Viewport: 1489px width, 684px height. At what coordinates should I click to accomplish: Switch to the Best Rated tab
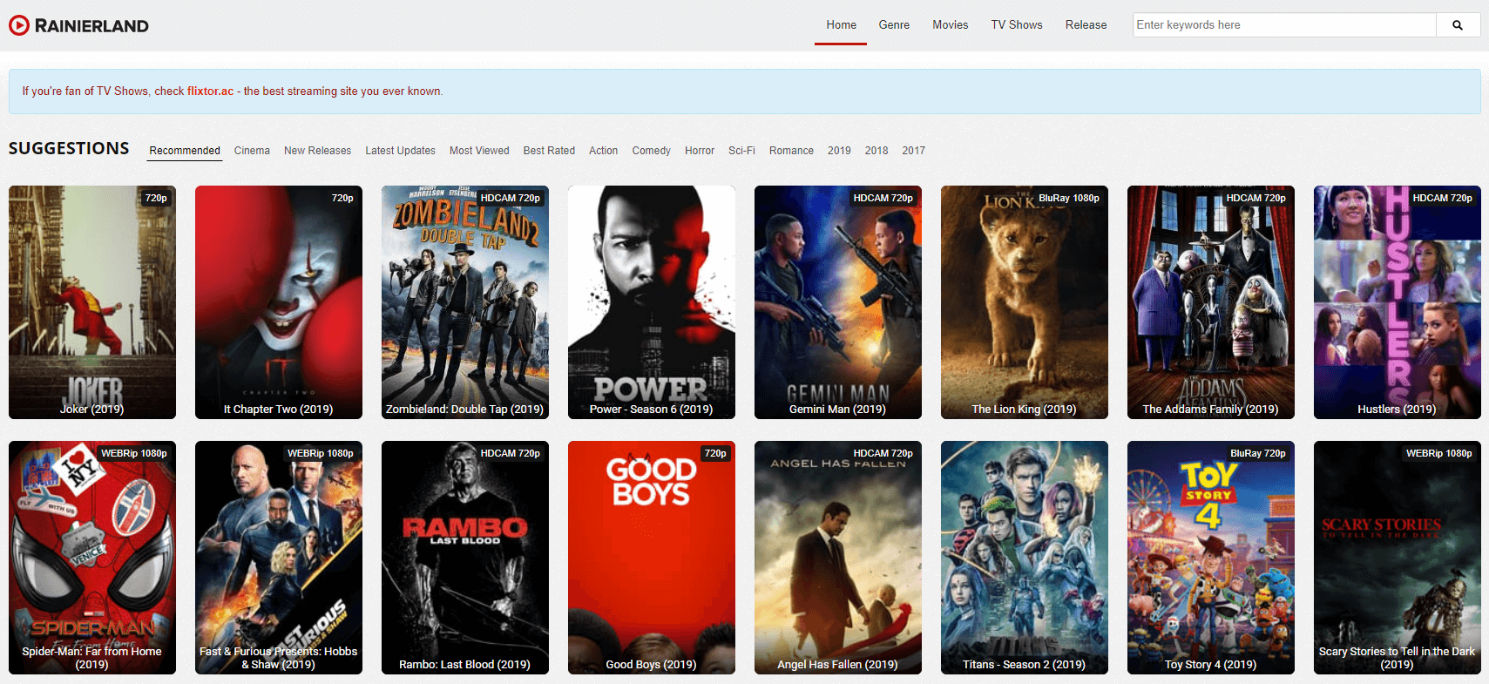pyautogui.click(x=549, y=151)
